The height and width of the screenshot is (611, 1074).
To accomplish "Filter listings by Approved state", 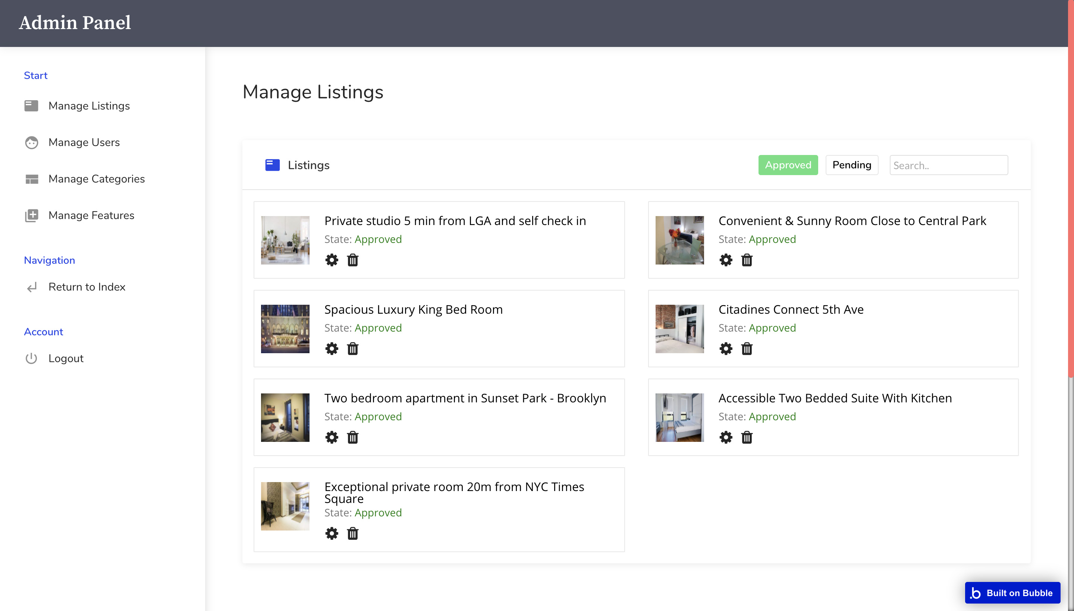I will [788, 165].
